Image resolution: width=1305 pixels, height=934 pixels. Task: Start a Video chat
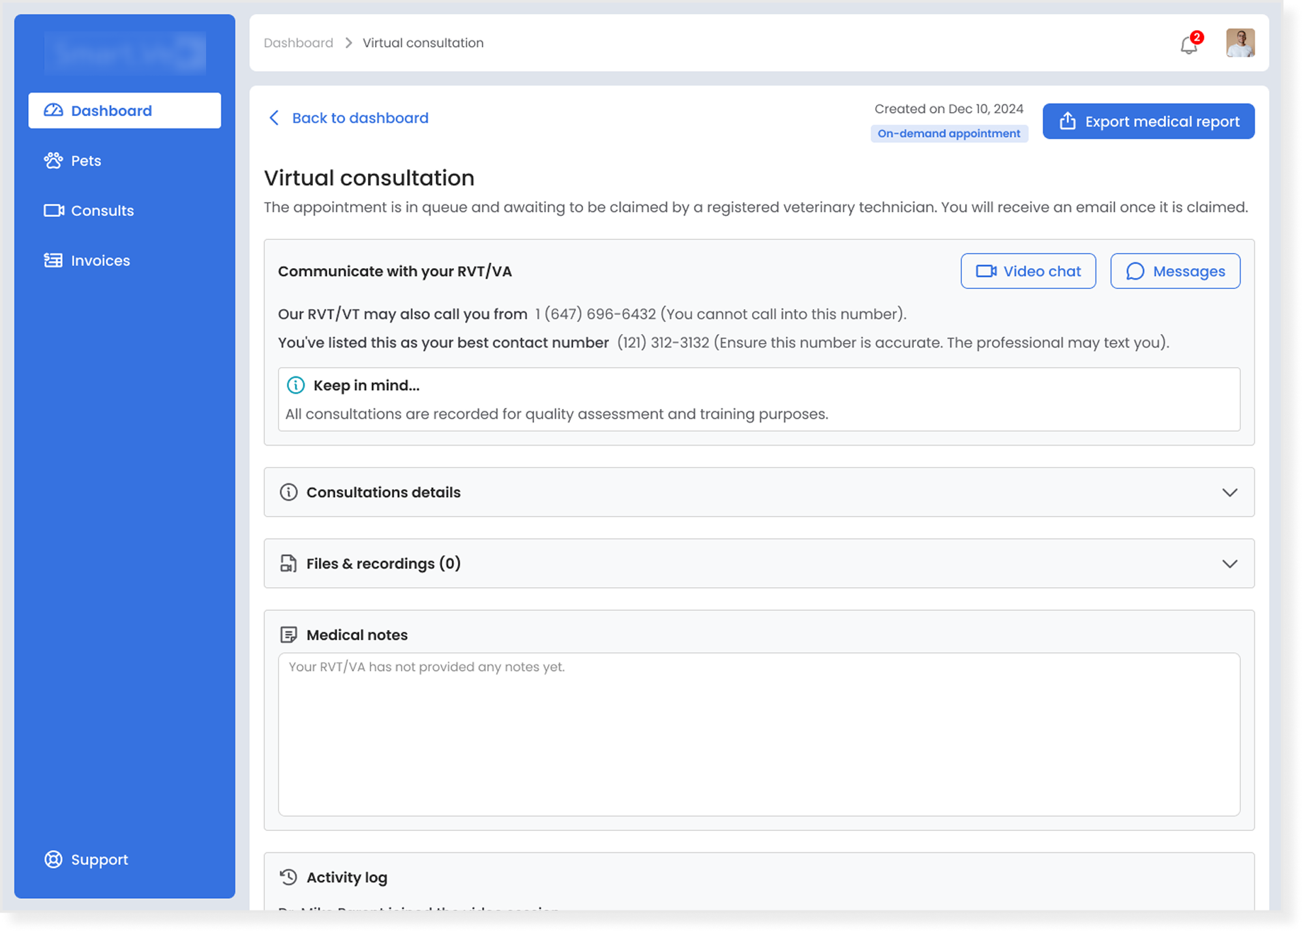[x=1028, y=271]
